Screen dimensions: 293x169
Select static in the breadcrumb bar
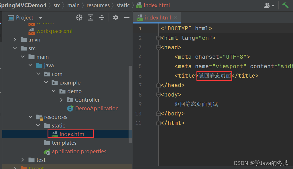tap(123, 5)
